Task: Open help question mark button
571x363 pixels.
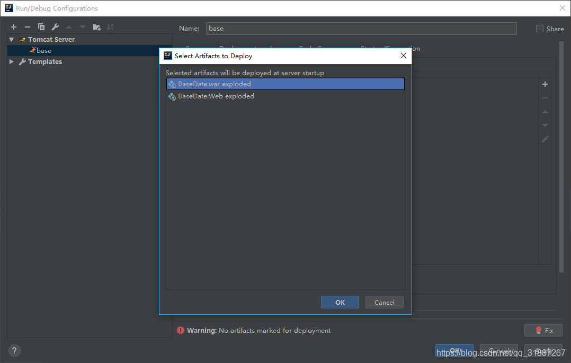Action: (14, 351)
